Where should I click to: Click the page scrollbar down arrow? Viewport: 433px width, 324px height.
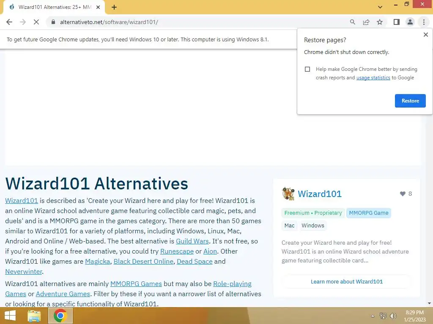coord(429,303)
